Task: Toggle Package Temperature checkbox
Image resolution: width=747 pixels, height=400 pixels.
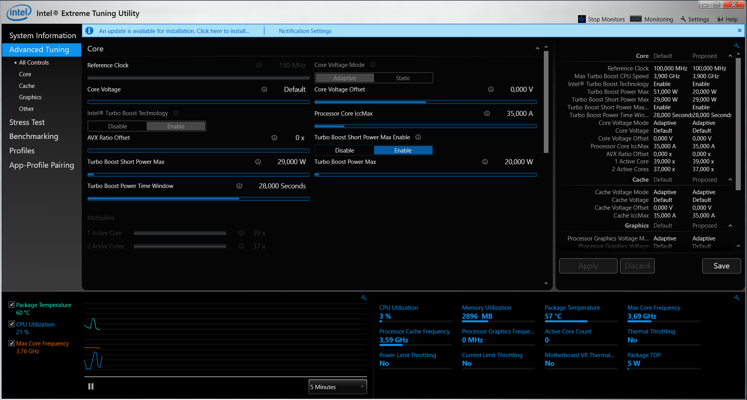Action: pyautogui.click(x=12, y=305)
